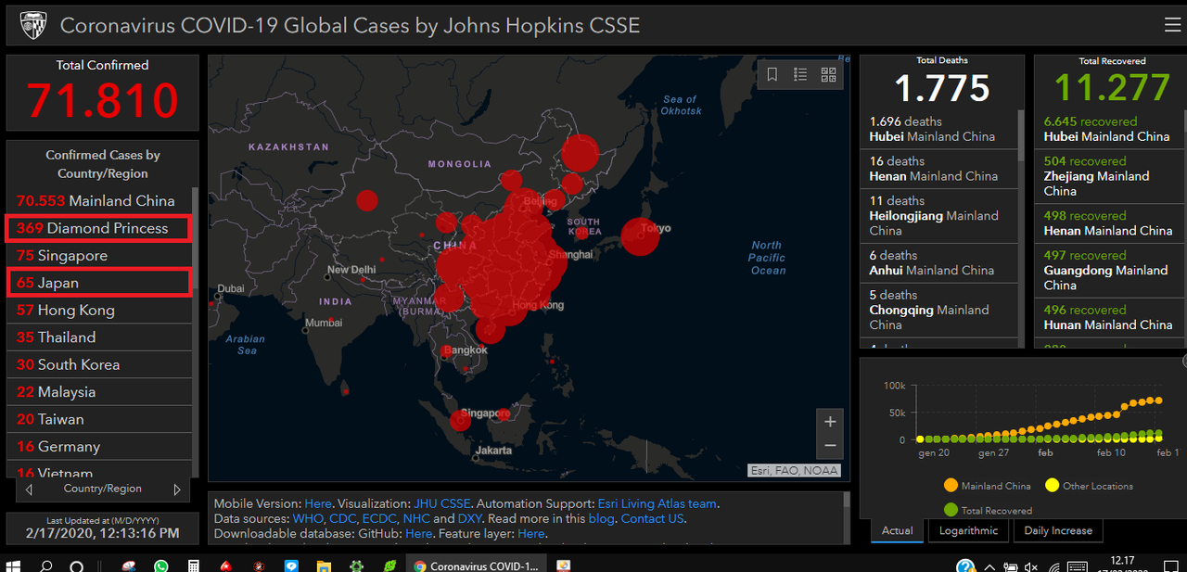This screenshot has width=1187, height=572.
Task: Click the large Tokyo red circle on map
Action: tap(640, 236)
